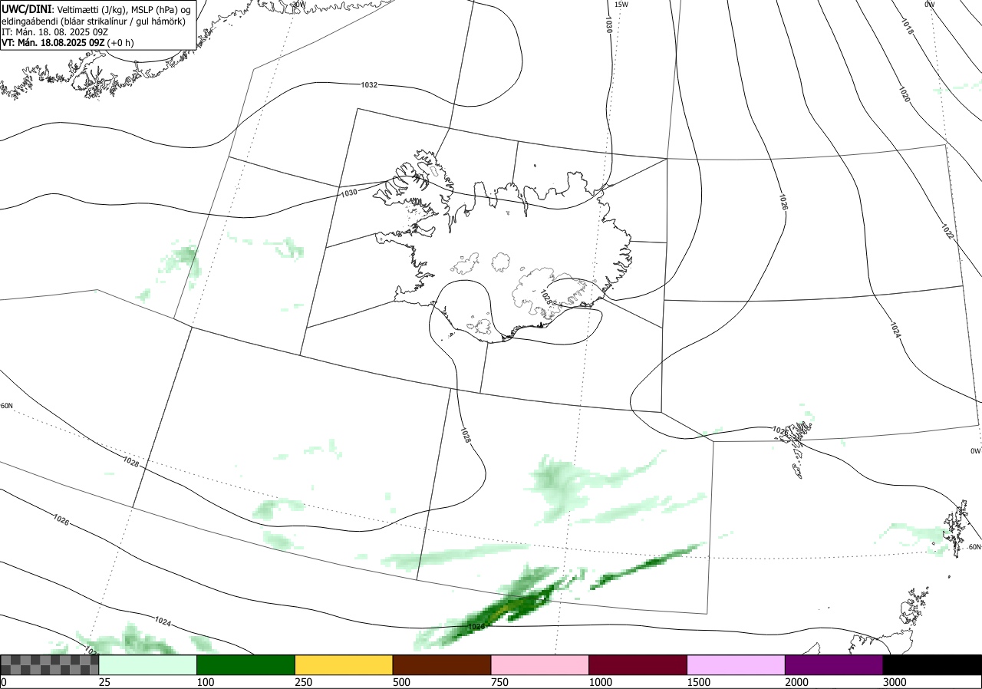Screen dimensions: 982x689
Task: Click the gray checkered 0–25 legend swatch
Action: [50, 664]
